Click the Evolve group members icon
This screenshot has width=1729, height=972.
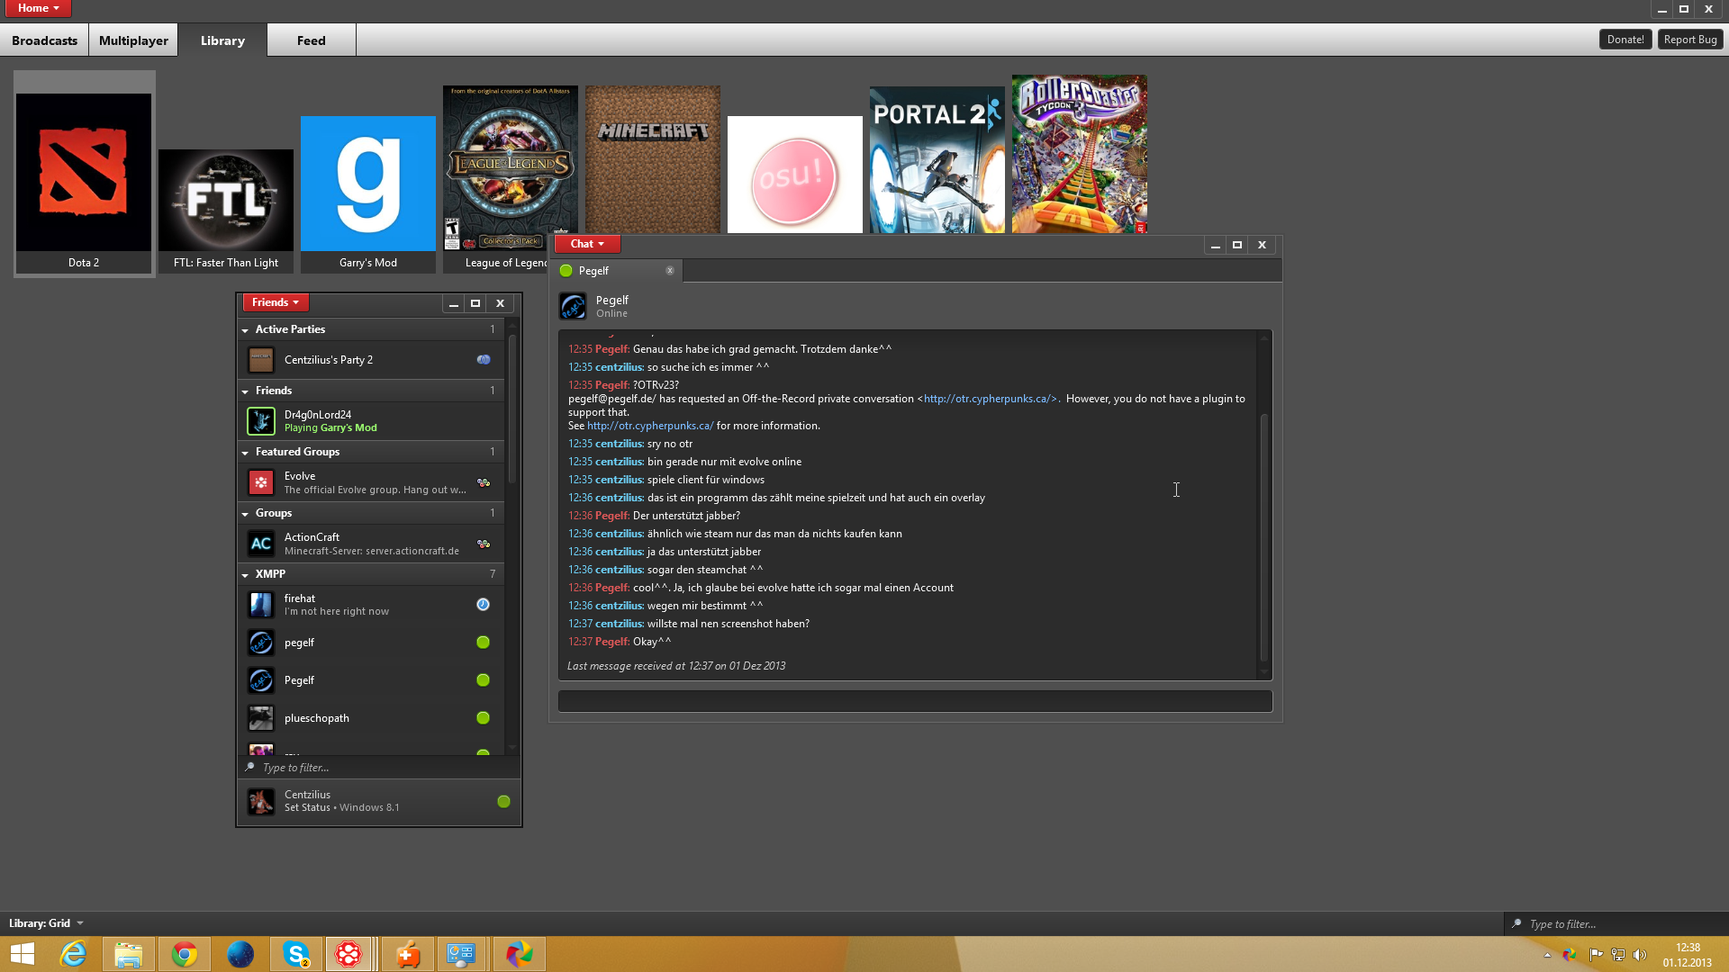pyautogui.click(x=484, y=482)
